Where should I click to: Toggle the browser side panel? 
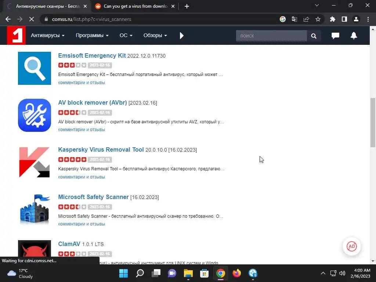pos(344,19)
